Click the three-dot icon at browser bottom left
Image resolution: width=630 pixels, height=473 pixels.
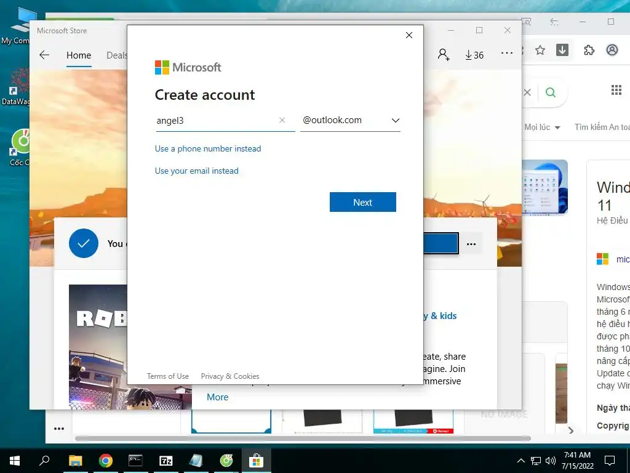point(59,429)
